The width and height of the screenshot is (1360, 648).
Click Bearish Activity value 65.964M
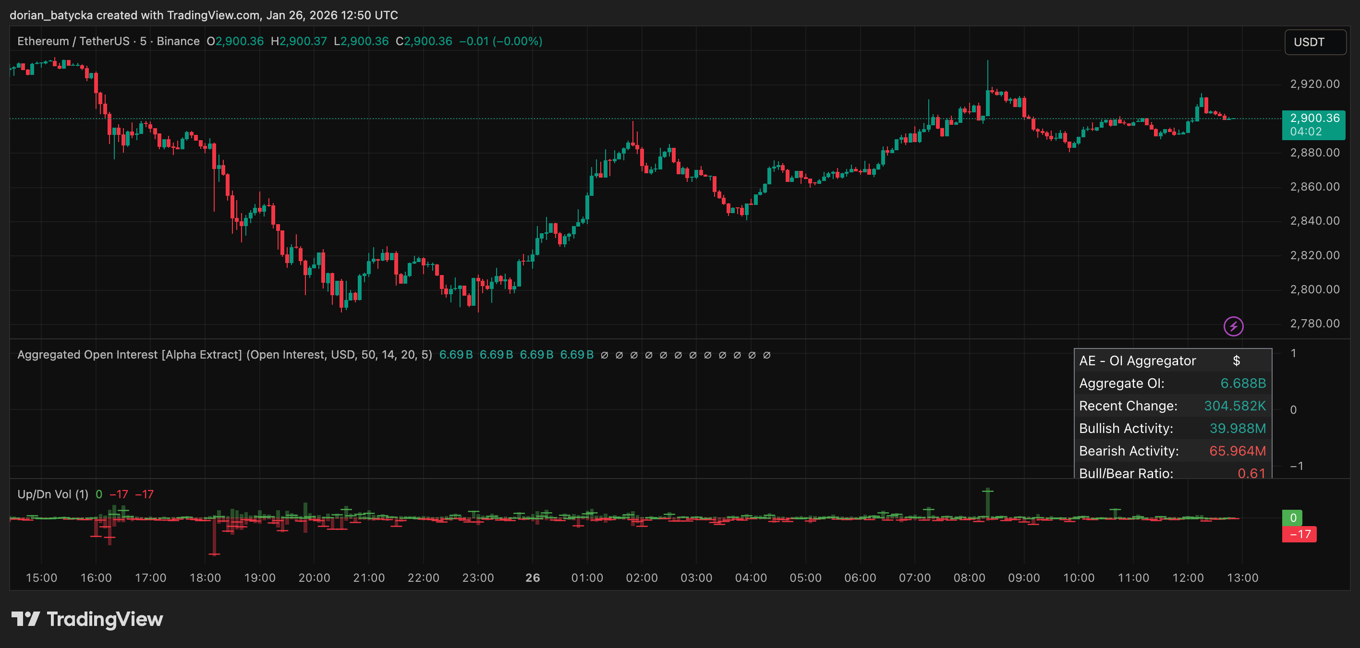pyautogui.click(x=1237, y=451)
